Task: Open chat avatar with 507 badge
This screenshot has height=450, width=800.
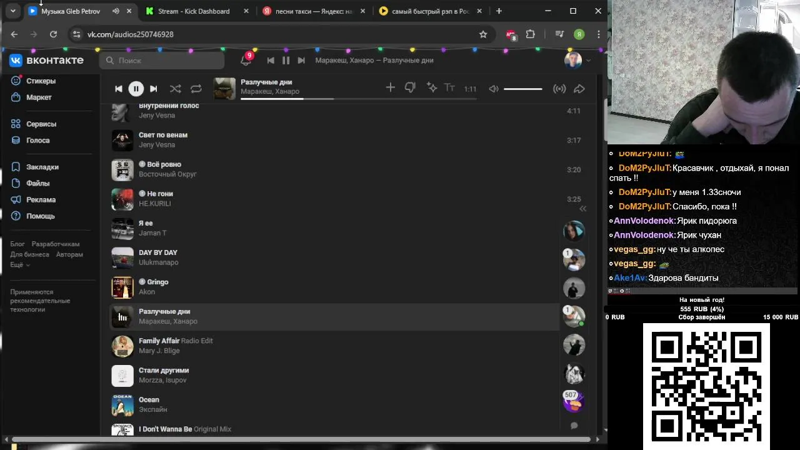Action: (x=574, y=401)
